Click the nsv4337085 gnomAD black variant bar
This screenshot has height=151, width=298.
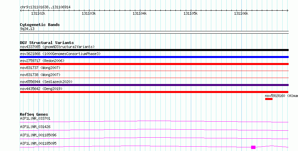click(154, 50)
